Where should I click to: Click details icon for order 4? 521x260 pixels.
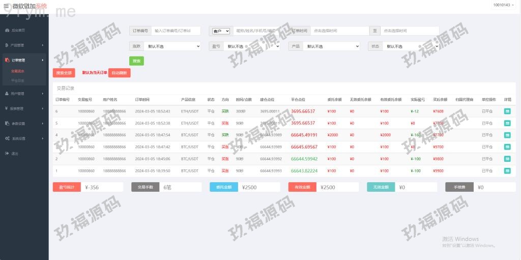[x=507, y=135]
